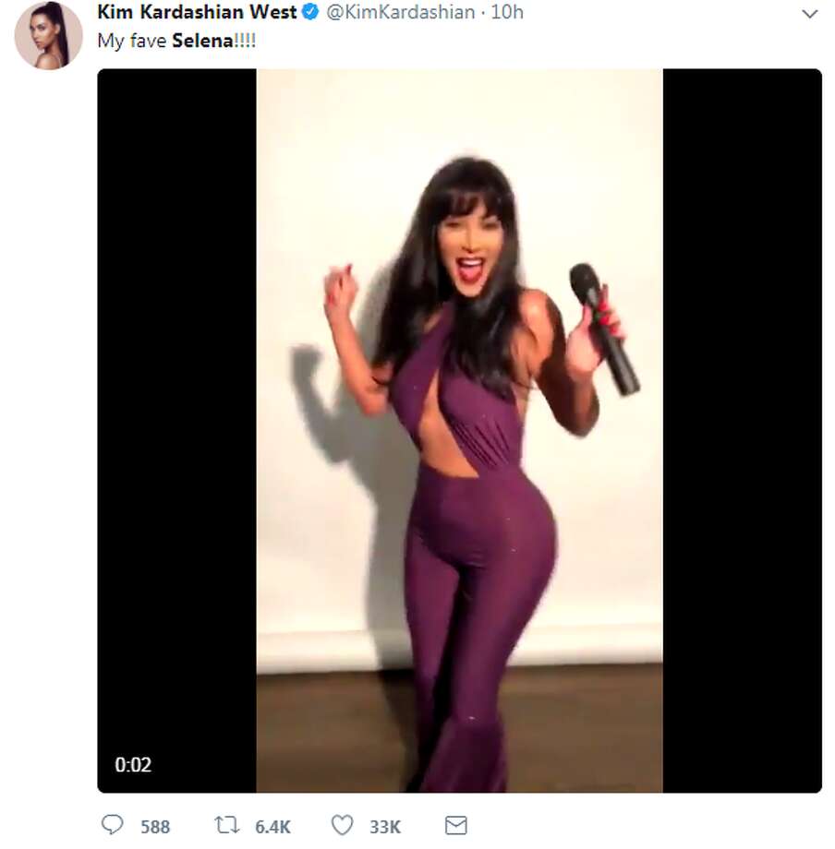The image size is (835, 849).
Task: Retweet this tweet using the retweet icon
Action: pos(226,825)
